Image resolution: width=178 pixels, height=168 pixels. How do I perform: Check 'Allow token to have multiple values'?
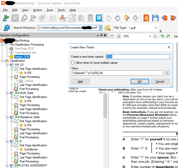[x=73, y=63]
